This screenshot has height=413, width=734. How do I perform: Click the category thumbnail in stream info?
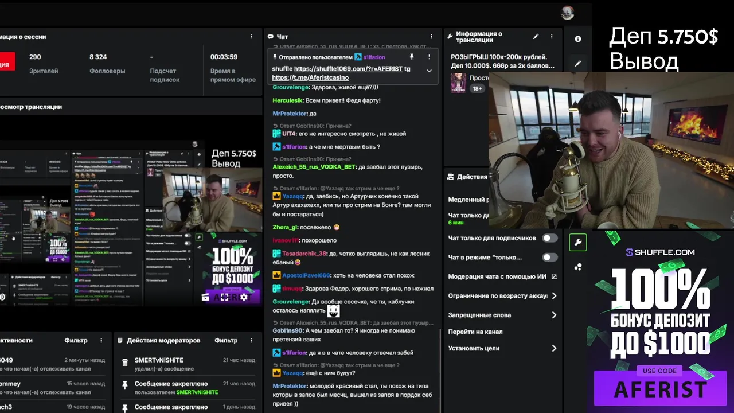coord(458,83)
